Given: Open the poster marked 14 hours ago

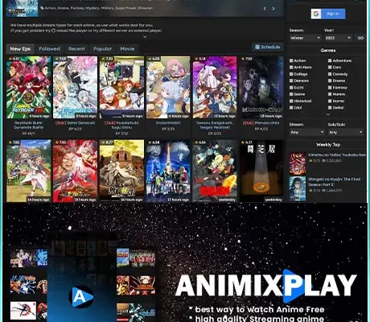Looking at the screenshot, I should click(x=29, y=171).
